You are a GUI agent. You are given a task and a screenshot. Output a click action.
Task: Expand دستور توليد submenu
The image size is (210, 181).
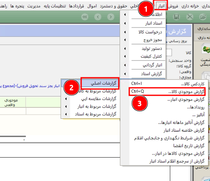(x=143, y=48)
